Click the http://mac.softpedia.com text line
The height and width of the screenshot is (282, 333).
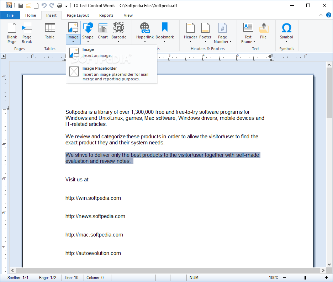click(x=94, y=235)
